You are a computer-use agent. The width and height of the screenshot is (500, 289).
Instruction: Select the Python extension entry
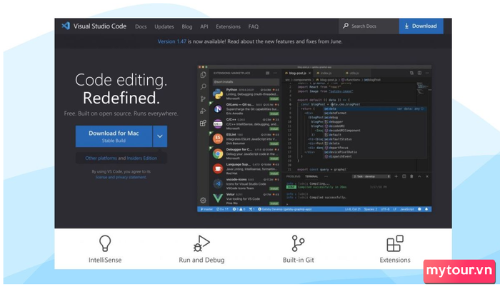246,94
